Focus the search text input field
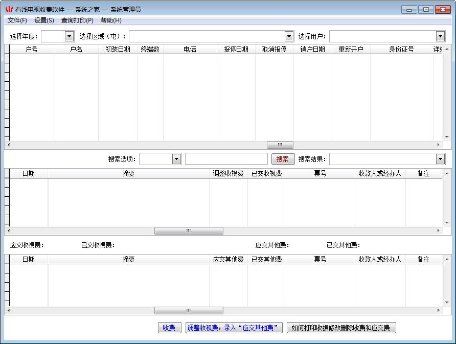 click(x=226, y=159)
